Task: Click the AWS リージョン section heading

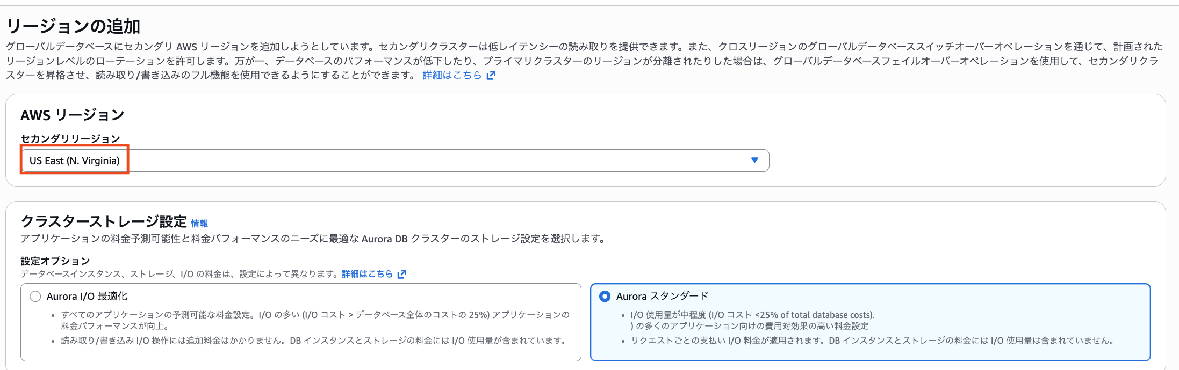Action: [72, 114]
